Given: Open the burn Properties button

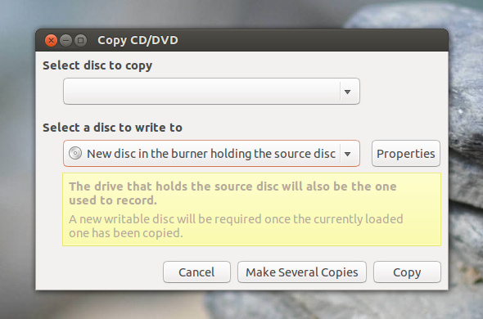Looking at the screenshot, I should [406, 153].
